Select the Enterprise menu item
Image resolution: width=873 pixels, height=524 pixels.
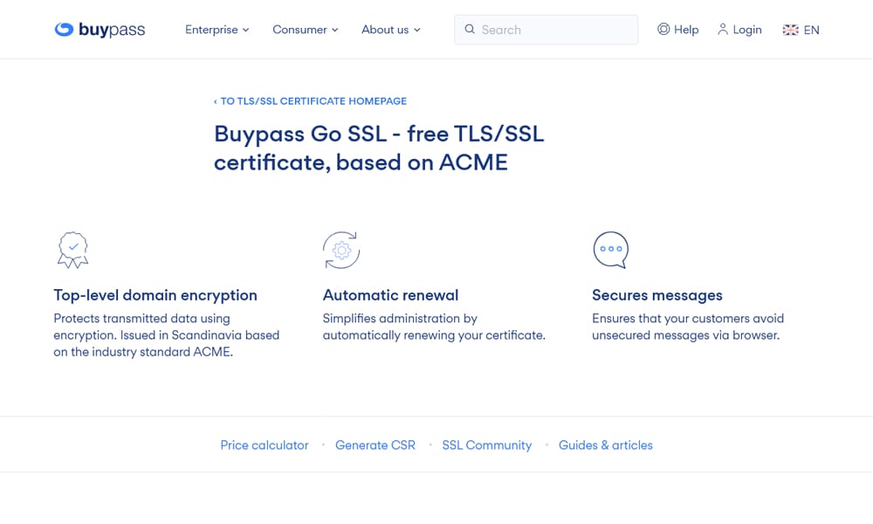pyautogui.click(x=211, y=29)
